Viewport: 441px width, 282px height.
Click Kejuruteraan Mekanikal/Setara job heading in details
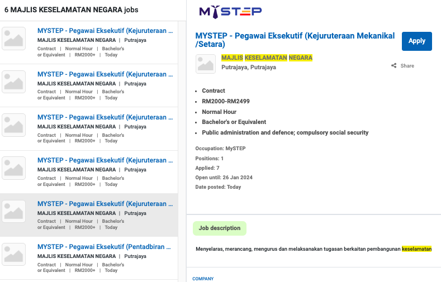tap(295, 40)
